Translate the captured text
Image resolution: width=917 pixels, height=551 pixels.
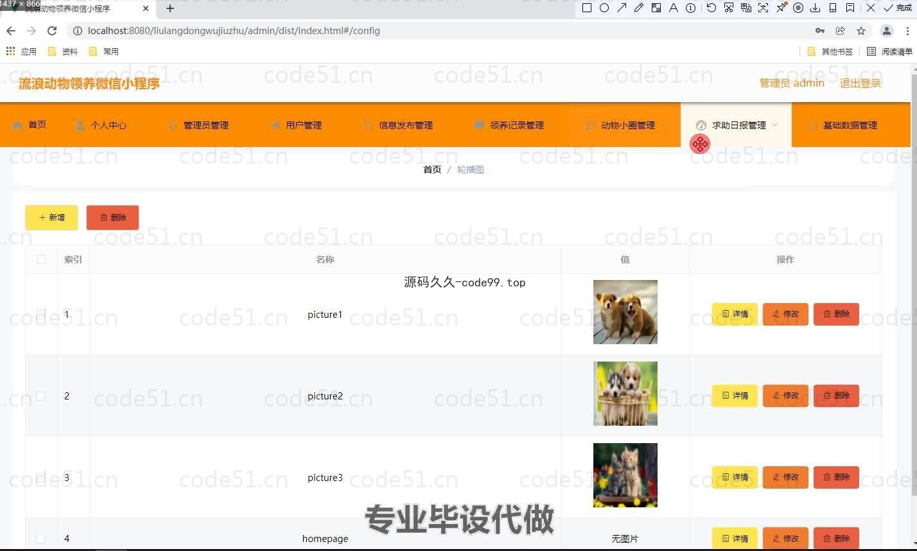[x=746, y=8]
